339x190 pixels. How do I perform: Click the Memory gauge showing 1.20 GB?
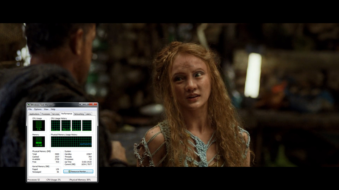[x=39, y=142]
